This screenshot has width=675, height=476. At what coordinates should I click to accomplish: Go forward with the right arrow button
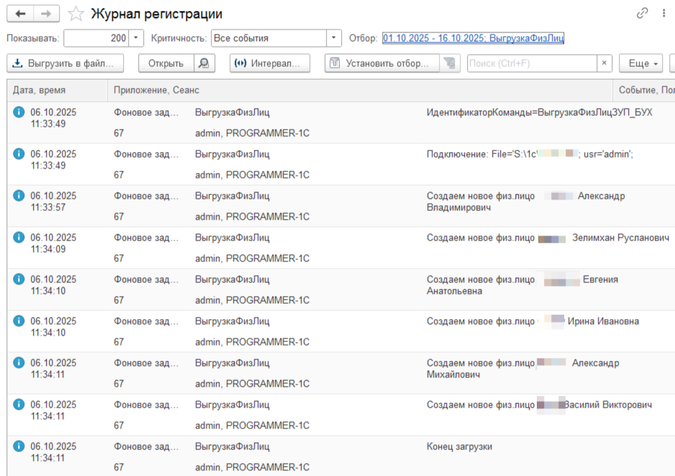tap(46, 14)
